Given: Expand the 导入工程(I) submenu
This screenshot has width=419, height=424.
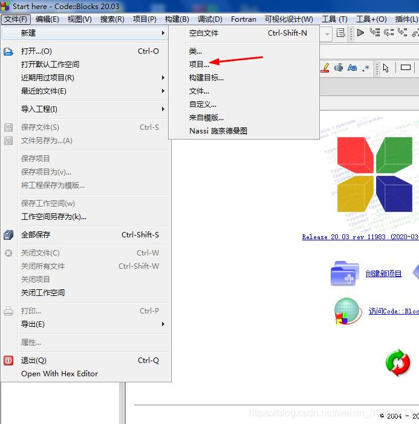Looking at the screenshot, I should [163, 109].
